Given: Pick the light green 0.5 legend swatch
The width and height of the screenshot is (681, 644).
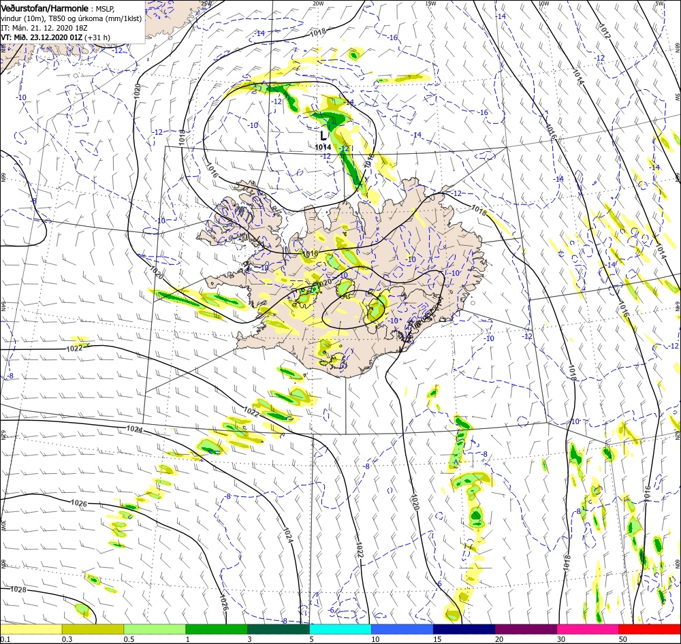Looking at the screenshot, I should (155, 629).
